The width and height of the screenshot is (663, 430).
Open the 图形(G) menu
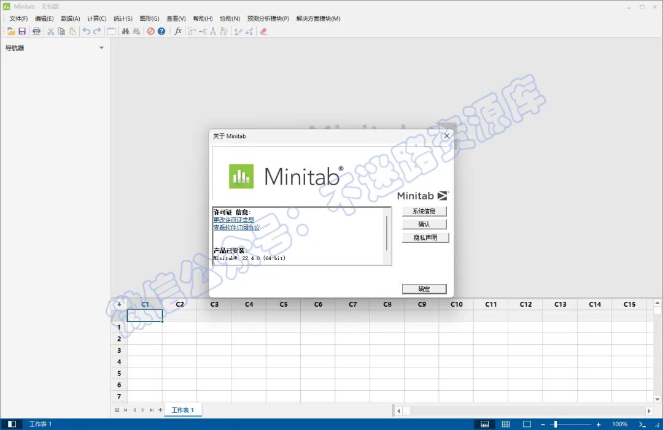coord(150,18)
